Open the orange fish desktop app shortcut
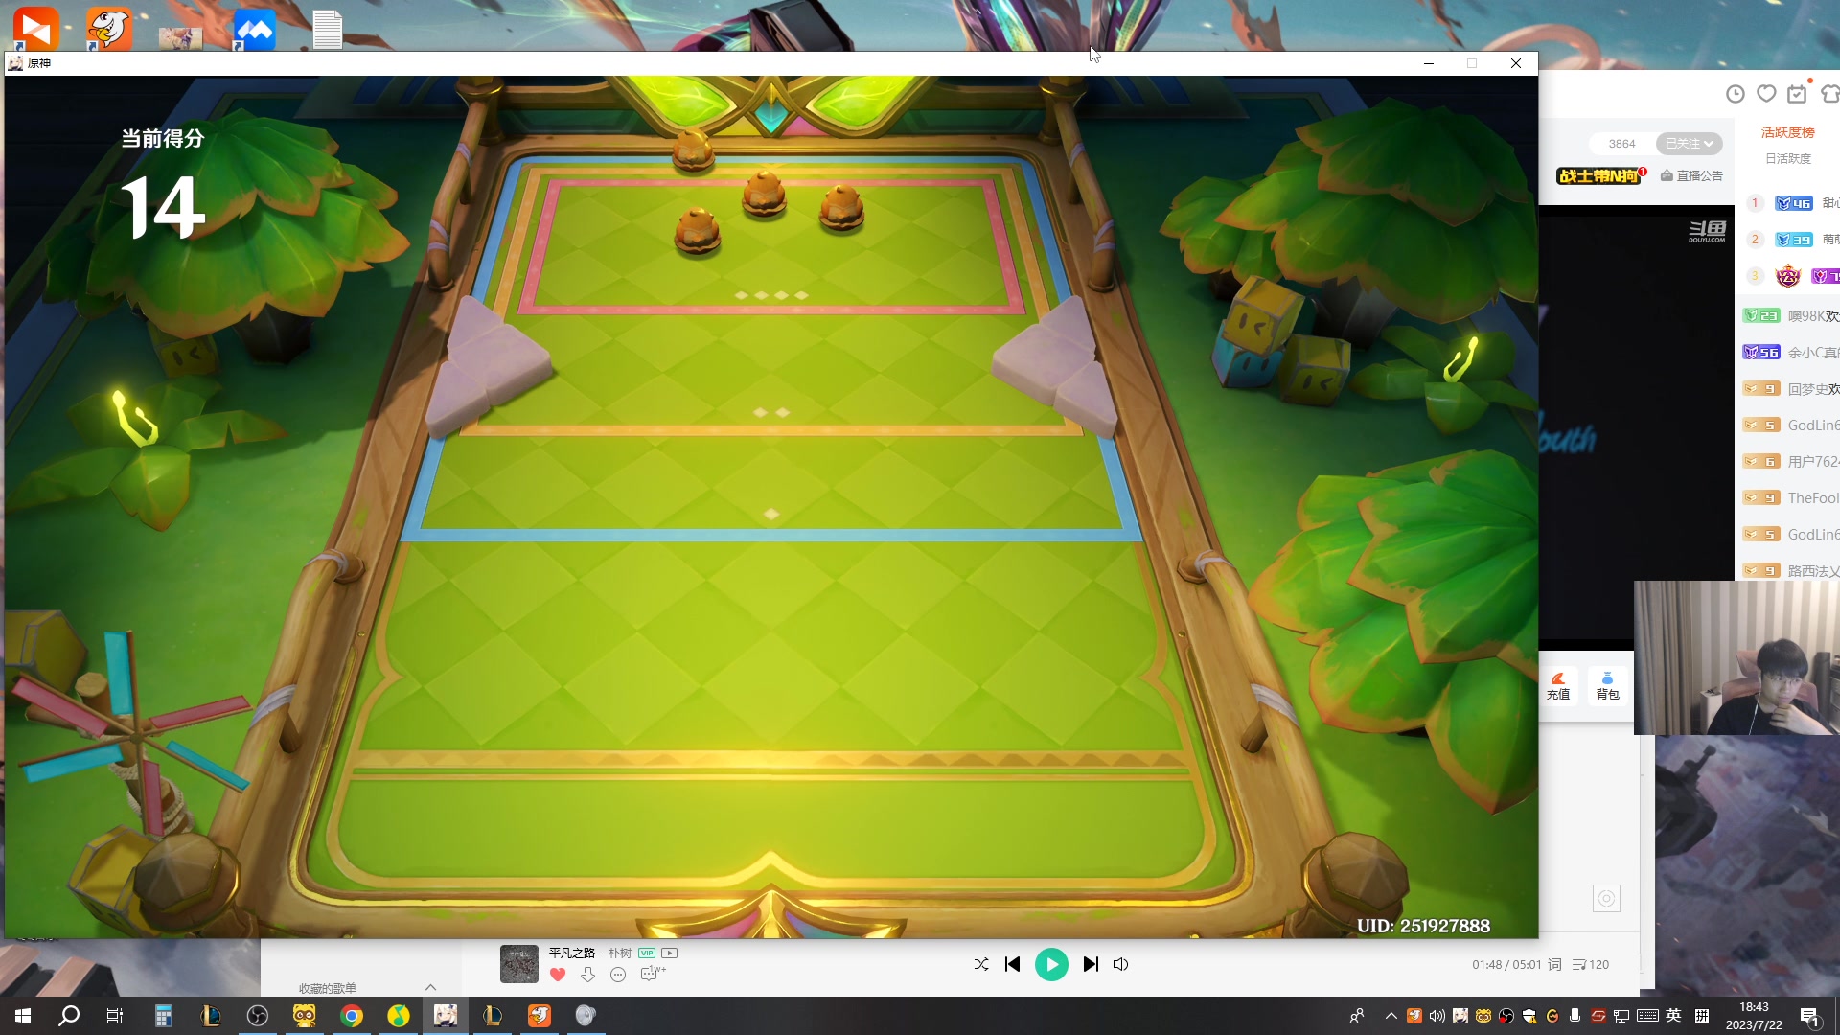Screen dimensions: 1840x1035 (x=108, y=28)
